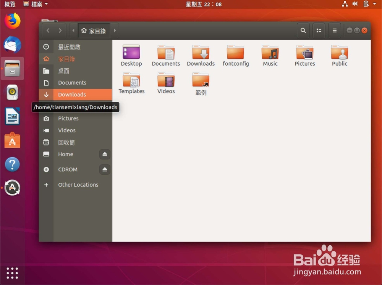Click the left path bar arrow
This screenshot has height=285, width=382.
(x=73, y=31)
